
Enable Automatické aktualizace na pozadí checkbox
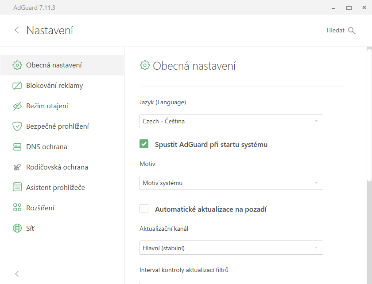click(144, 209)
